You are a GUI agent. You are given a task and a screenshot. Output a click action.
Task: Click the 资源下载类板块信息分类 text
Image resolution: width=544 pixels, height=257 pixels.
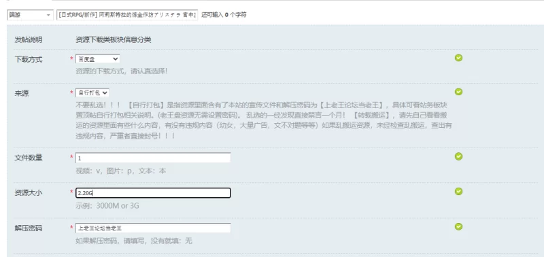coord(114,40)
